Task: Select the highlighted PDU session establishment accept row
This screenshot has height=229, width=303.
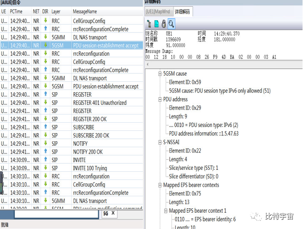Action: 71,46
